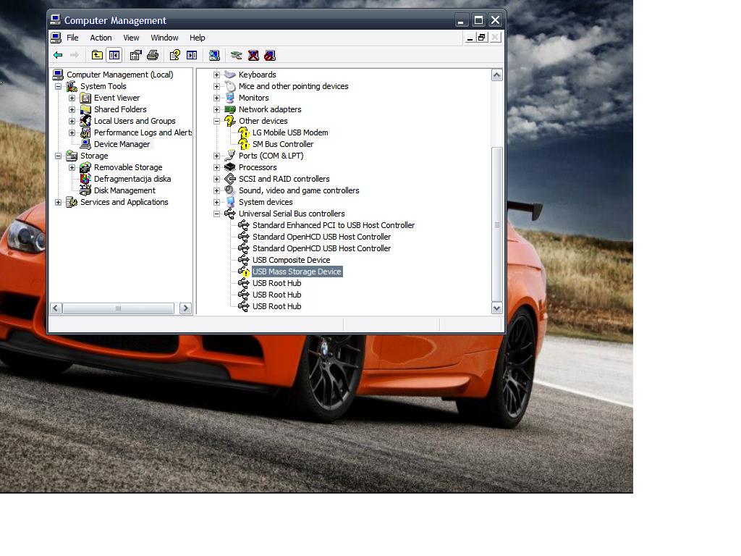Viewport: 741px width, 556px height.
Task: Collapse the Other devices node
Action: [x=216, y=121]
